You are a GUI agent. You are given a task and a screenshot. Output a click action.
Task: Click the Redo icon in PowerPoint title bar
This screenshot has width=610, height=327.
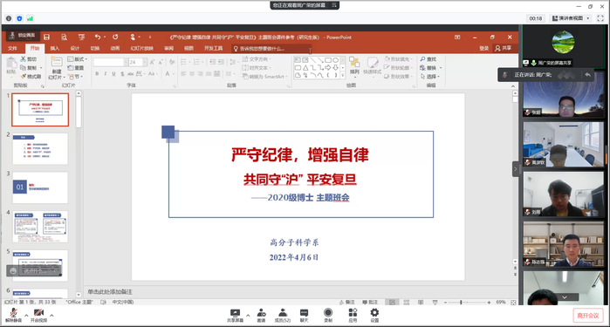115,37
